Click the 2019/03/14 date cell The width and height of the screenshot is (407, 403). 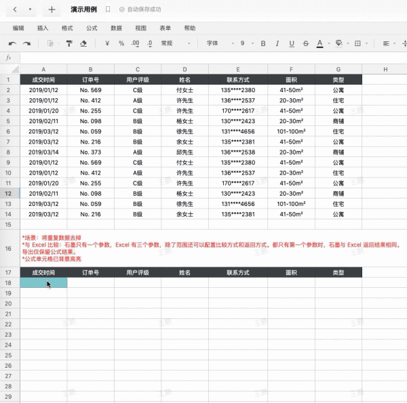pos(43,152)
